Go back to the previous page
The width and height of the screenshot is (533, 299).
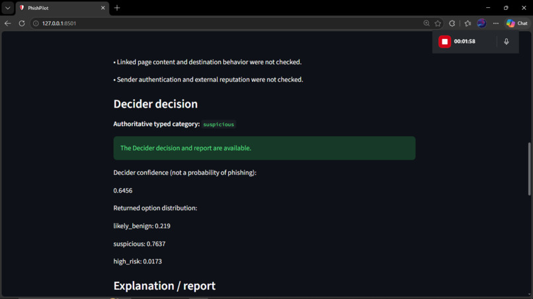7,23
